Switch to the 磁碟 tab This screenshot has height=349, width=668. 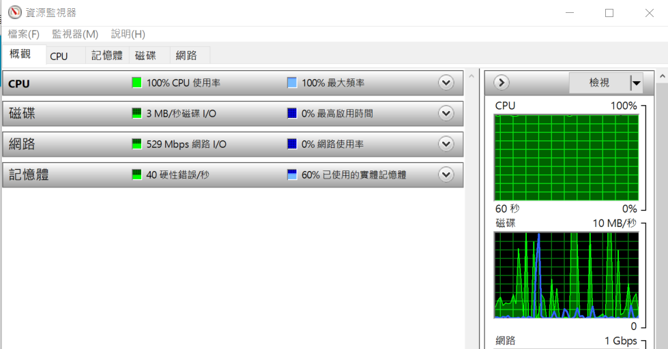tap(145, 56)
